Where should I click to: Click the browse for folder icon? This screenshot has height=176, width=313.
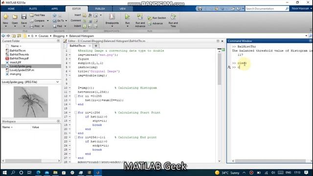pos(19,36)
